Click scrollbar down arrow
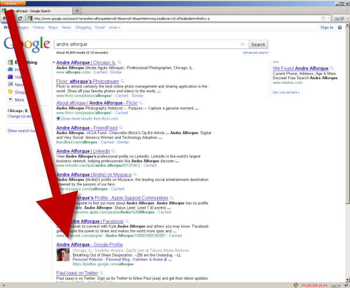The height and width of the screenshot is (288, 350). [x=348, y=280]
